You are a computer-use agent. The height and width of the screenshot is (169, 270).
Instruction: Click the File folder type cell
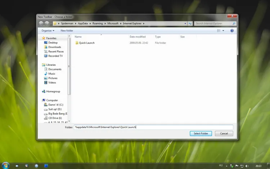pyautogui.click(x=161, y=43)
